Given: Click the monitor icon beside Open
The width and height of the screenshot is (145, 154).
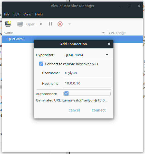Looking at the screenshot, I should pyautogui.click(x=20, y=24).
